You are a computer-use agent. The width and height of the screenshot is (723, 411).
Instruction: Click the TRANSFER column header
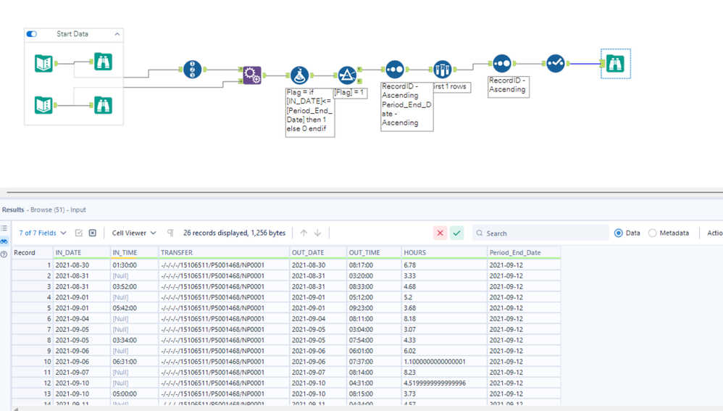click(x=224, y=253)
